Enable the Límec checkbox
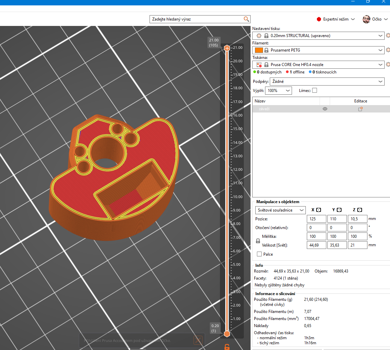This screenshot has width=390, height=350. tap(315, 90)
